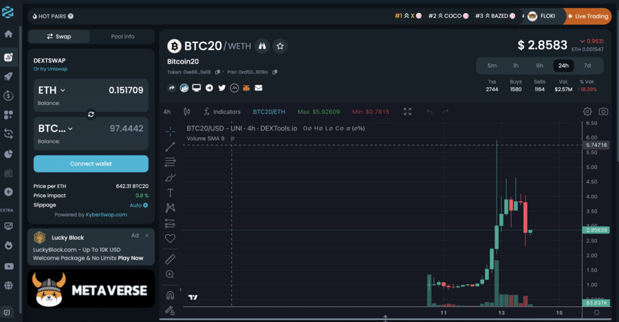
Task: Select the 6h stats timeframe
Action: pos(540,66)
